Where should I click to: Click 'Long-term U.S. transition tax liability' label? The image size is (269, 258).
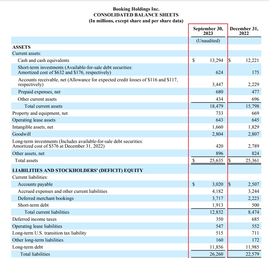pos(49,233)
